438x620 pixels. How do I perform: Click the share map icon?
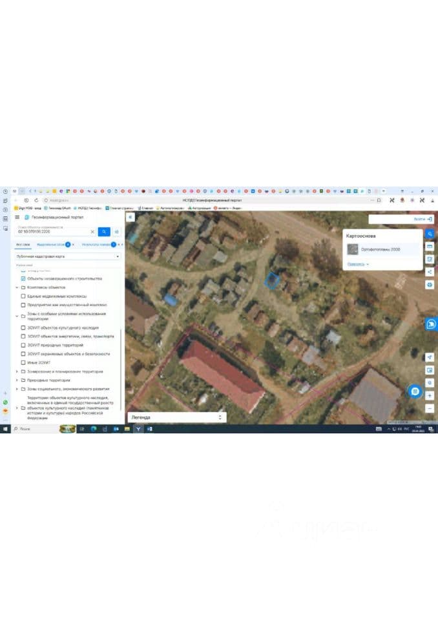coord(430,272)
